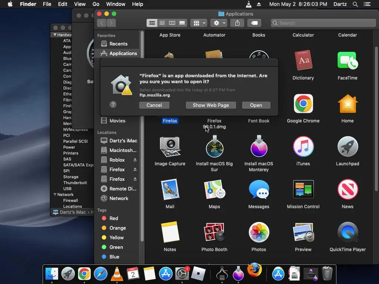Open the group-by dropdown in toolbar
379x284 pixels.
click(x=199, y=23)
